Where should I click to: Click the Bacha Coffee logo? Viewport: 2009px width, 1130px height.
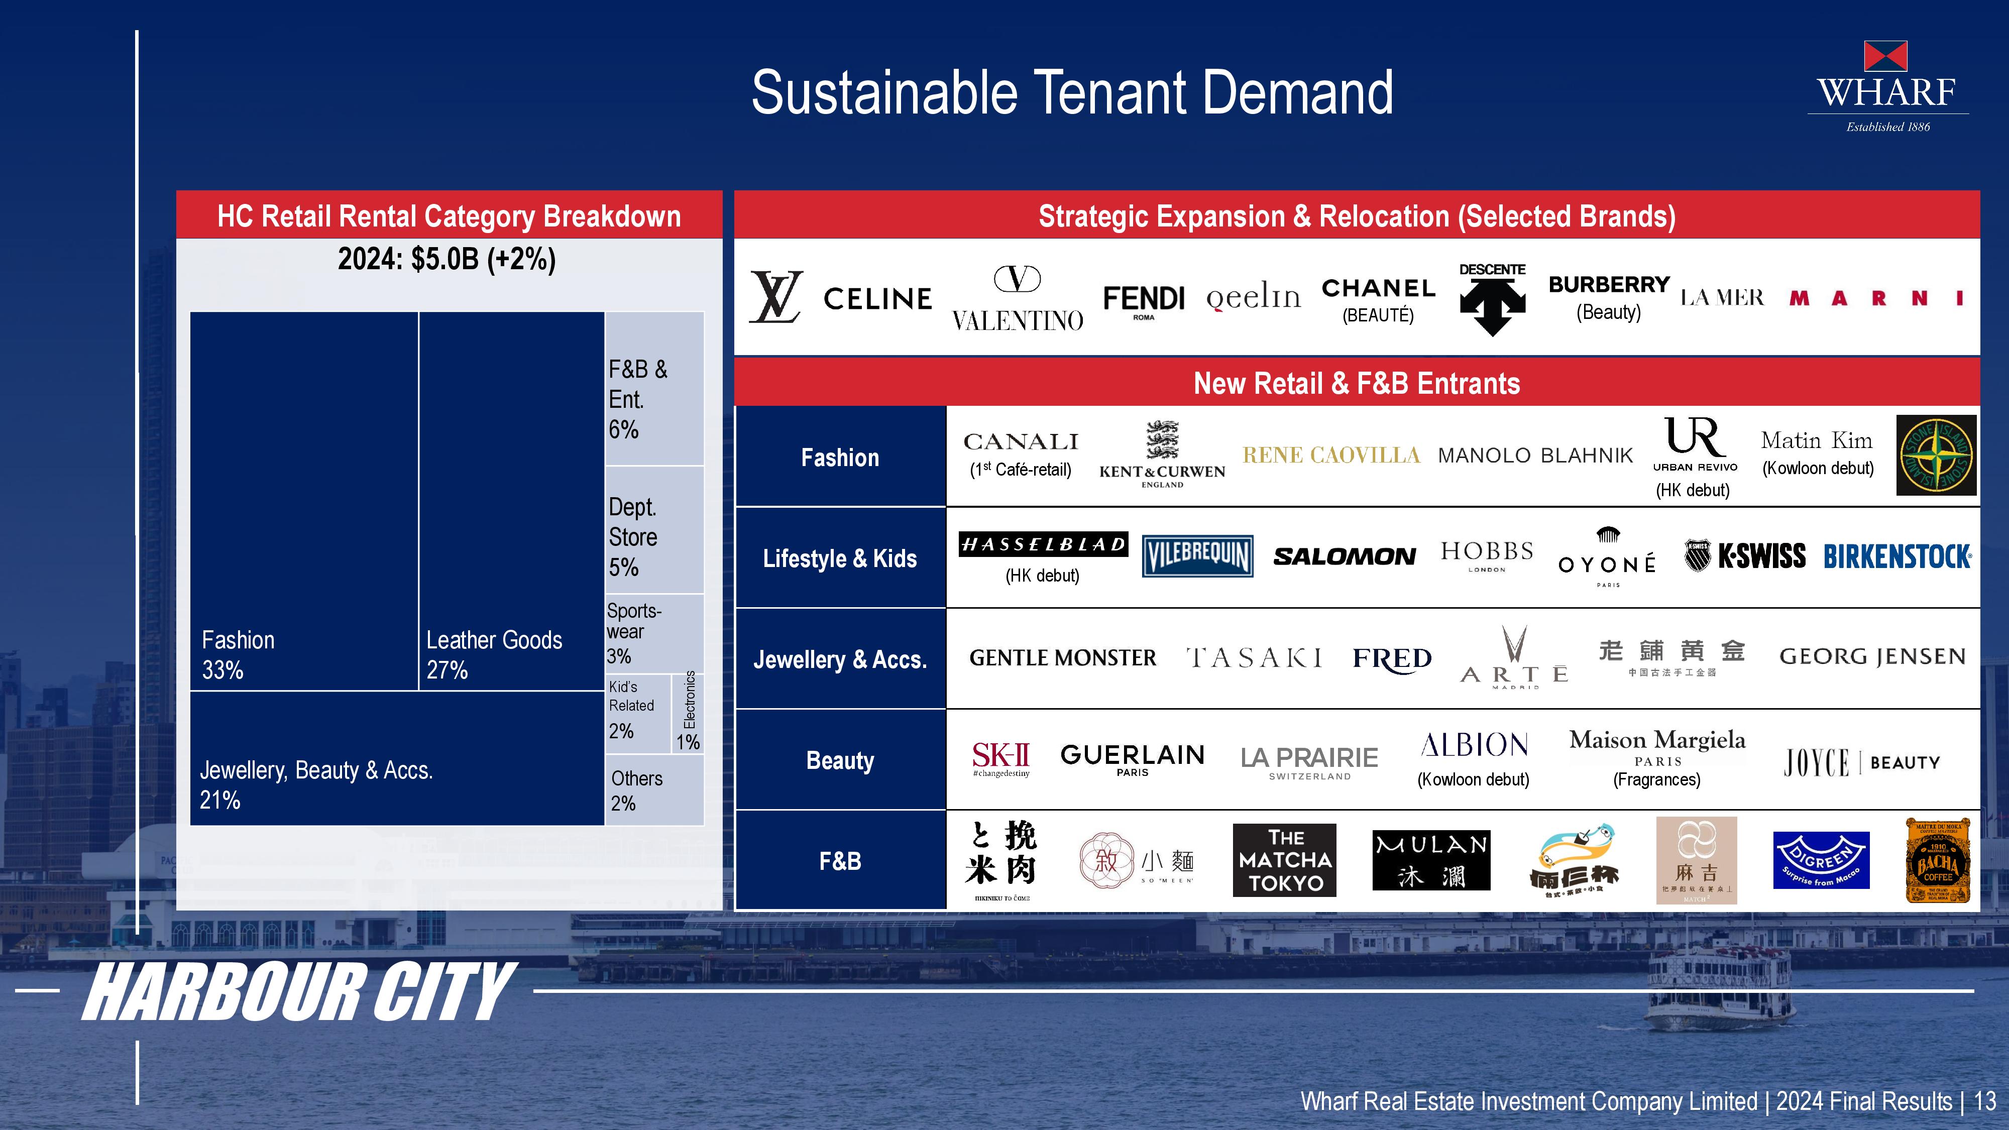1937,860
